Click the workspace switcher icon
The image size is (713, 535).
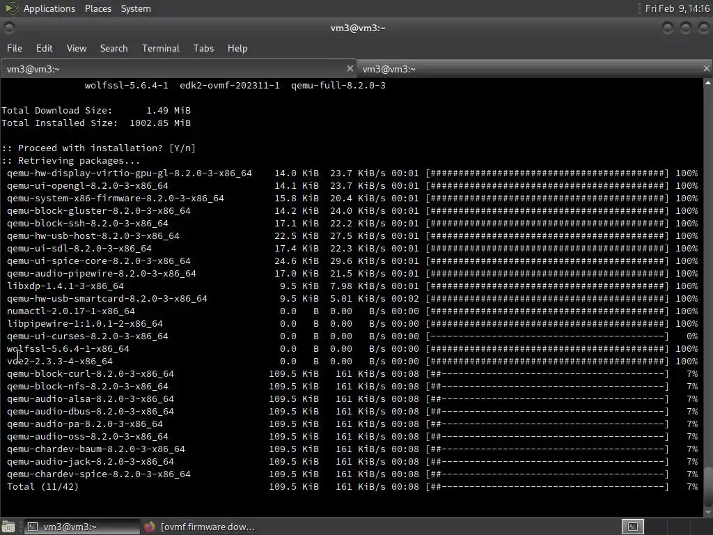(632, 527)
